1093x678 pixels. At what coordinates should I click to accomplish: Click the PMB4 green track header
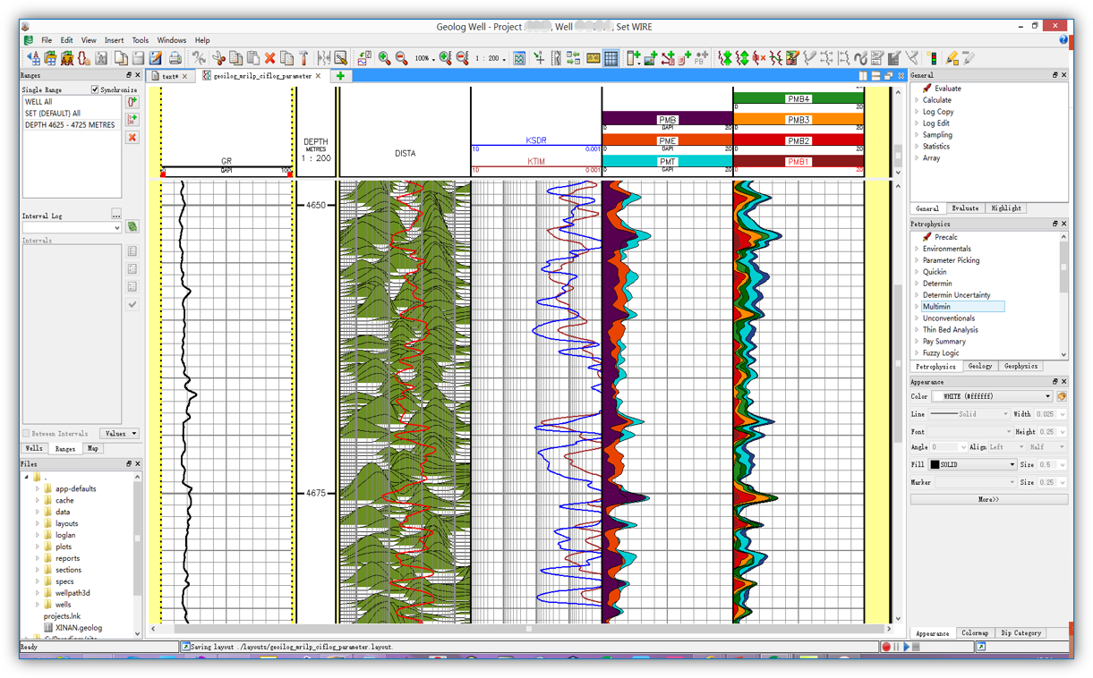798,98
